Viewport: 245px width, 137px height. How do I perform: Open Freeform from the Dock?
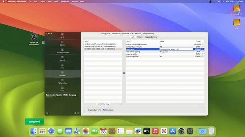[138, 131]
